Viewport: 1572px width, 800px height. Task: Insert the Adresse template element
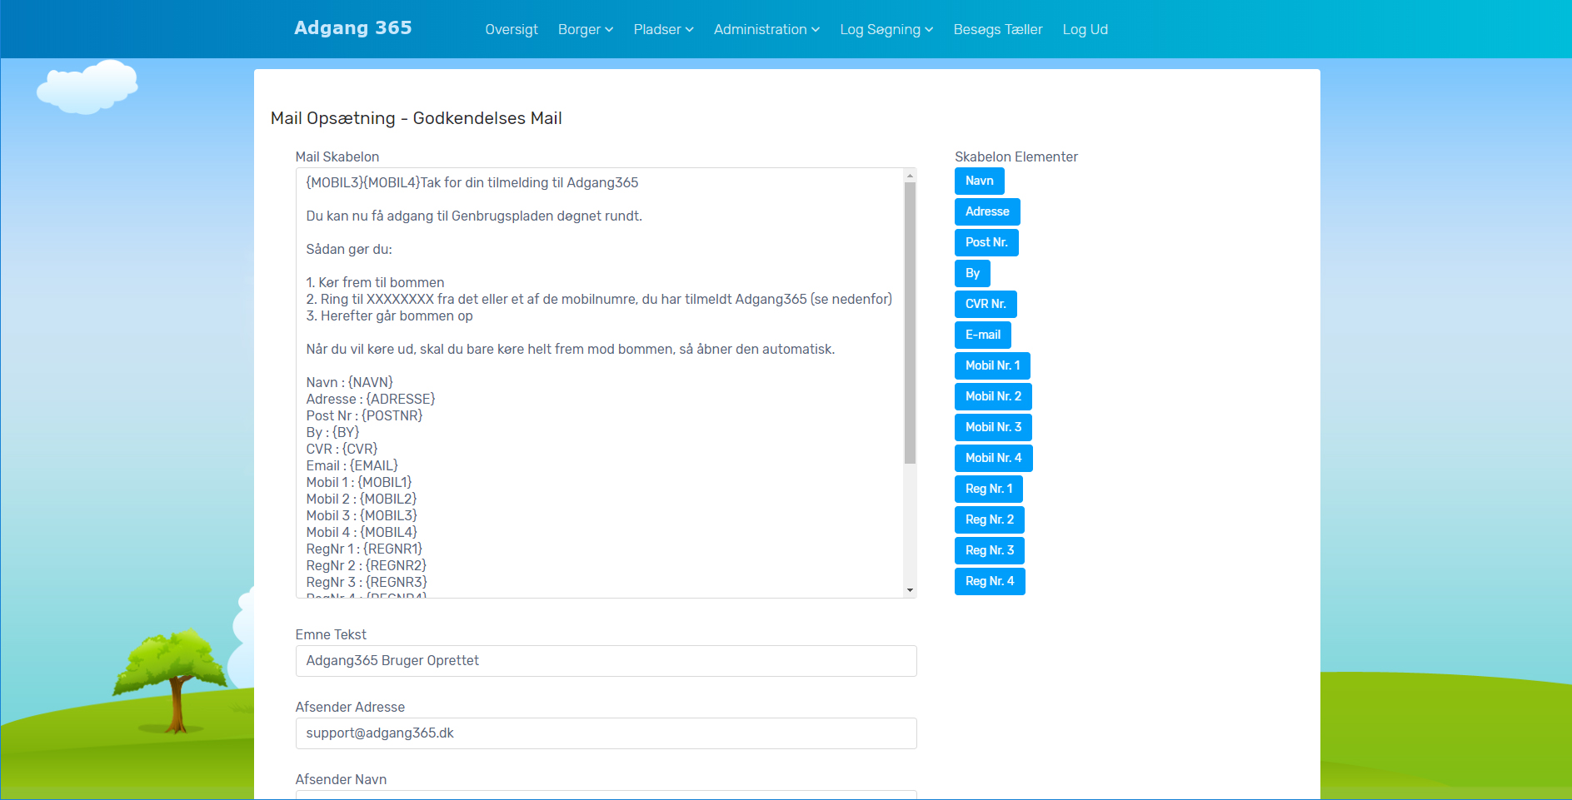986,211
